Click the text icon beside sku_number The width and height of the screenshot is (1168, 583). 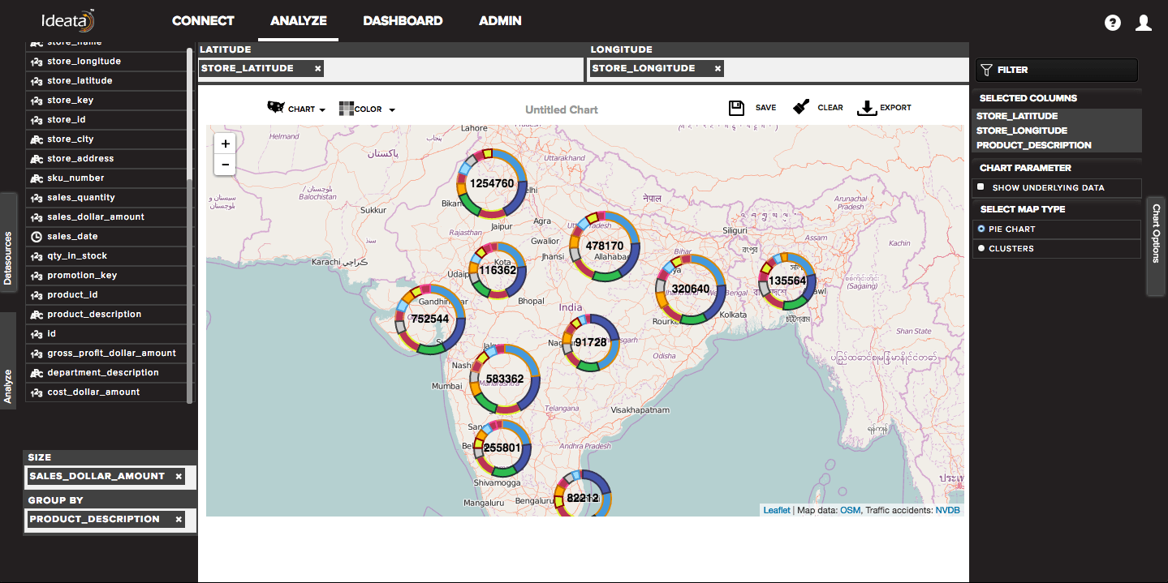click(37, 178)
